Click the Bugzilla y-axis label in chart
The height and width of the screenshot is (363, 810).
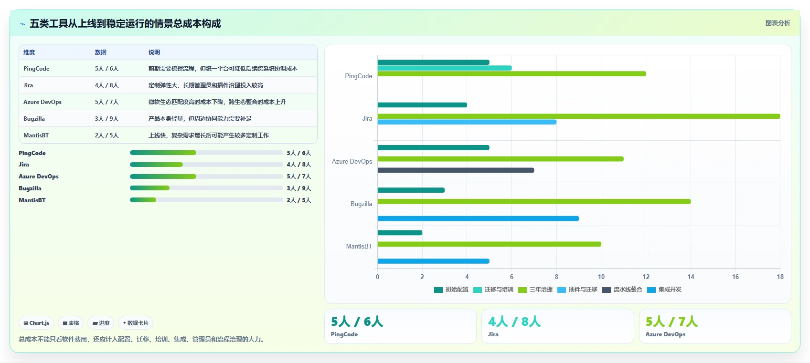click(x=361, y=204)
